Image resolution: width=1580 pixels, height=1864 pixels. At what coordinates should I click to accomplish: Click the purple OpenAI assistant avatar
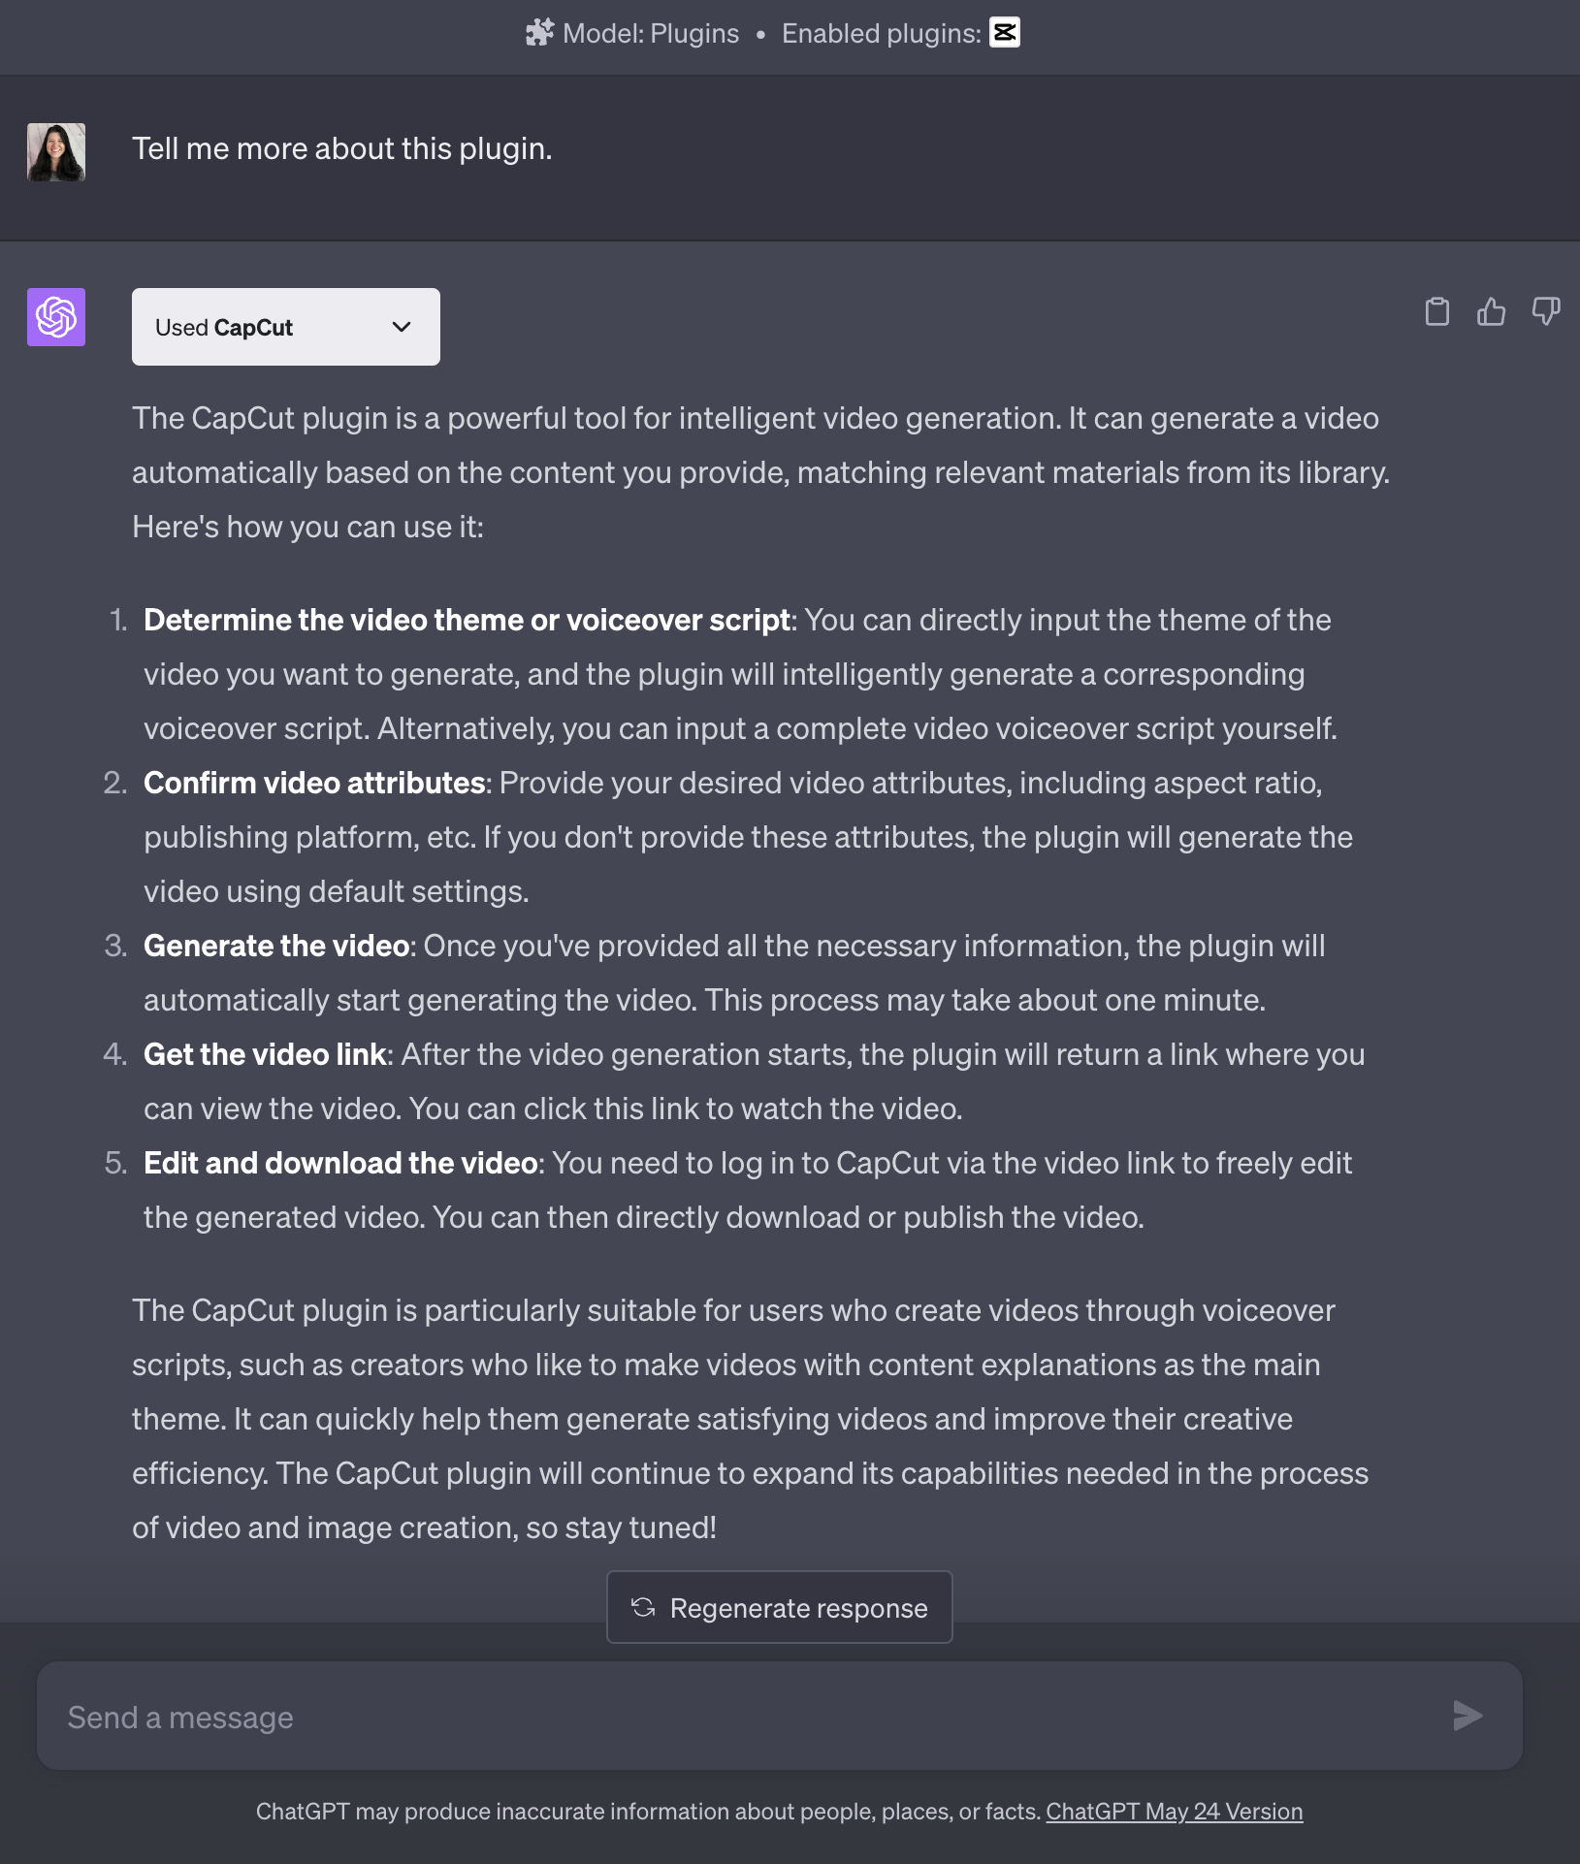(55, 317)
